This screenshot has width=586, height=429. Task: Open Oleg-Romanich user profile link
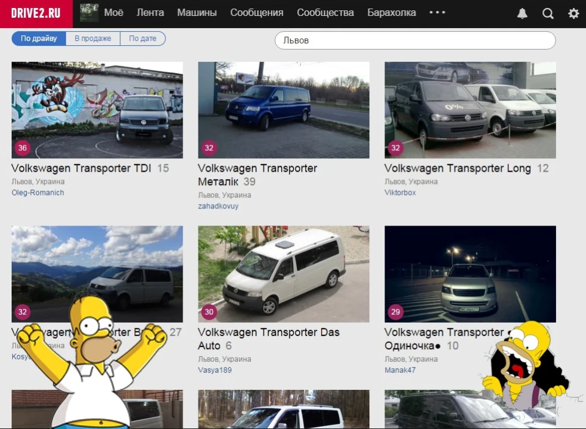[38, 193]
